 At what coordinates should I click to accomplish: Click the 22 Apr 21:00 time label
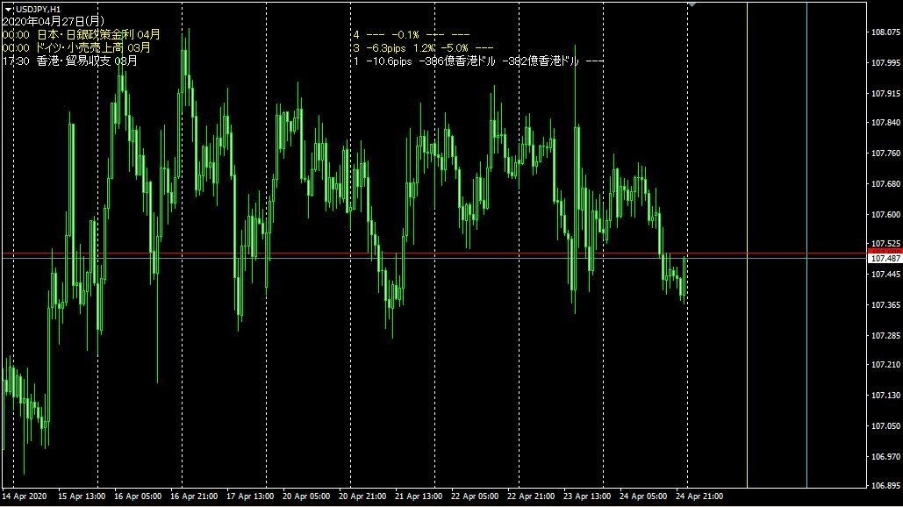(531, 496)
